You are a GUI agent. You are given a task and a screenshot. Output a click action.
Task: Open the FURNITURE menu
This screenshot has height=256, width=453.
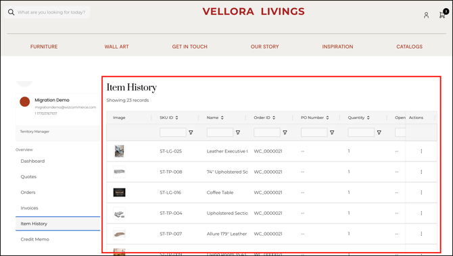[x=44, y=47]
